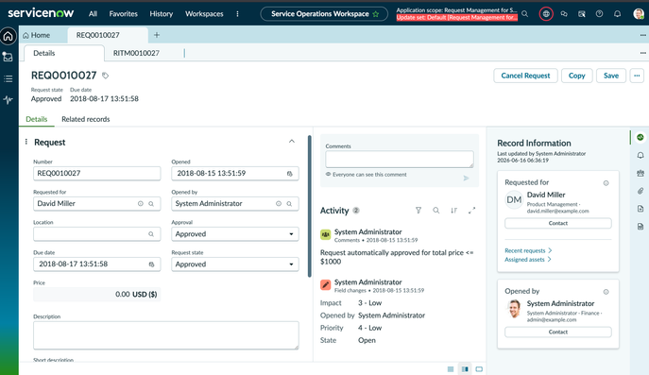
Task: Open the list view icon in left sidebar
Action: (9, 78)
